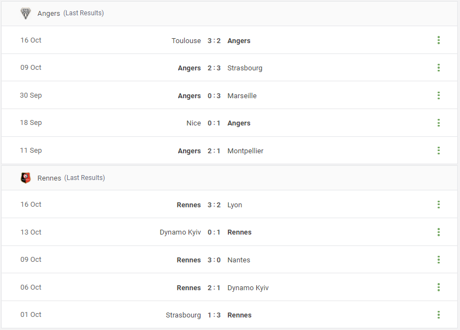Click the 3:0 score of Rennes vs Nantes

[x=214, y=260]
